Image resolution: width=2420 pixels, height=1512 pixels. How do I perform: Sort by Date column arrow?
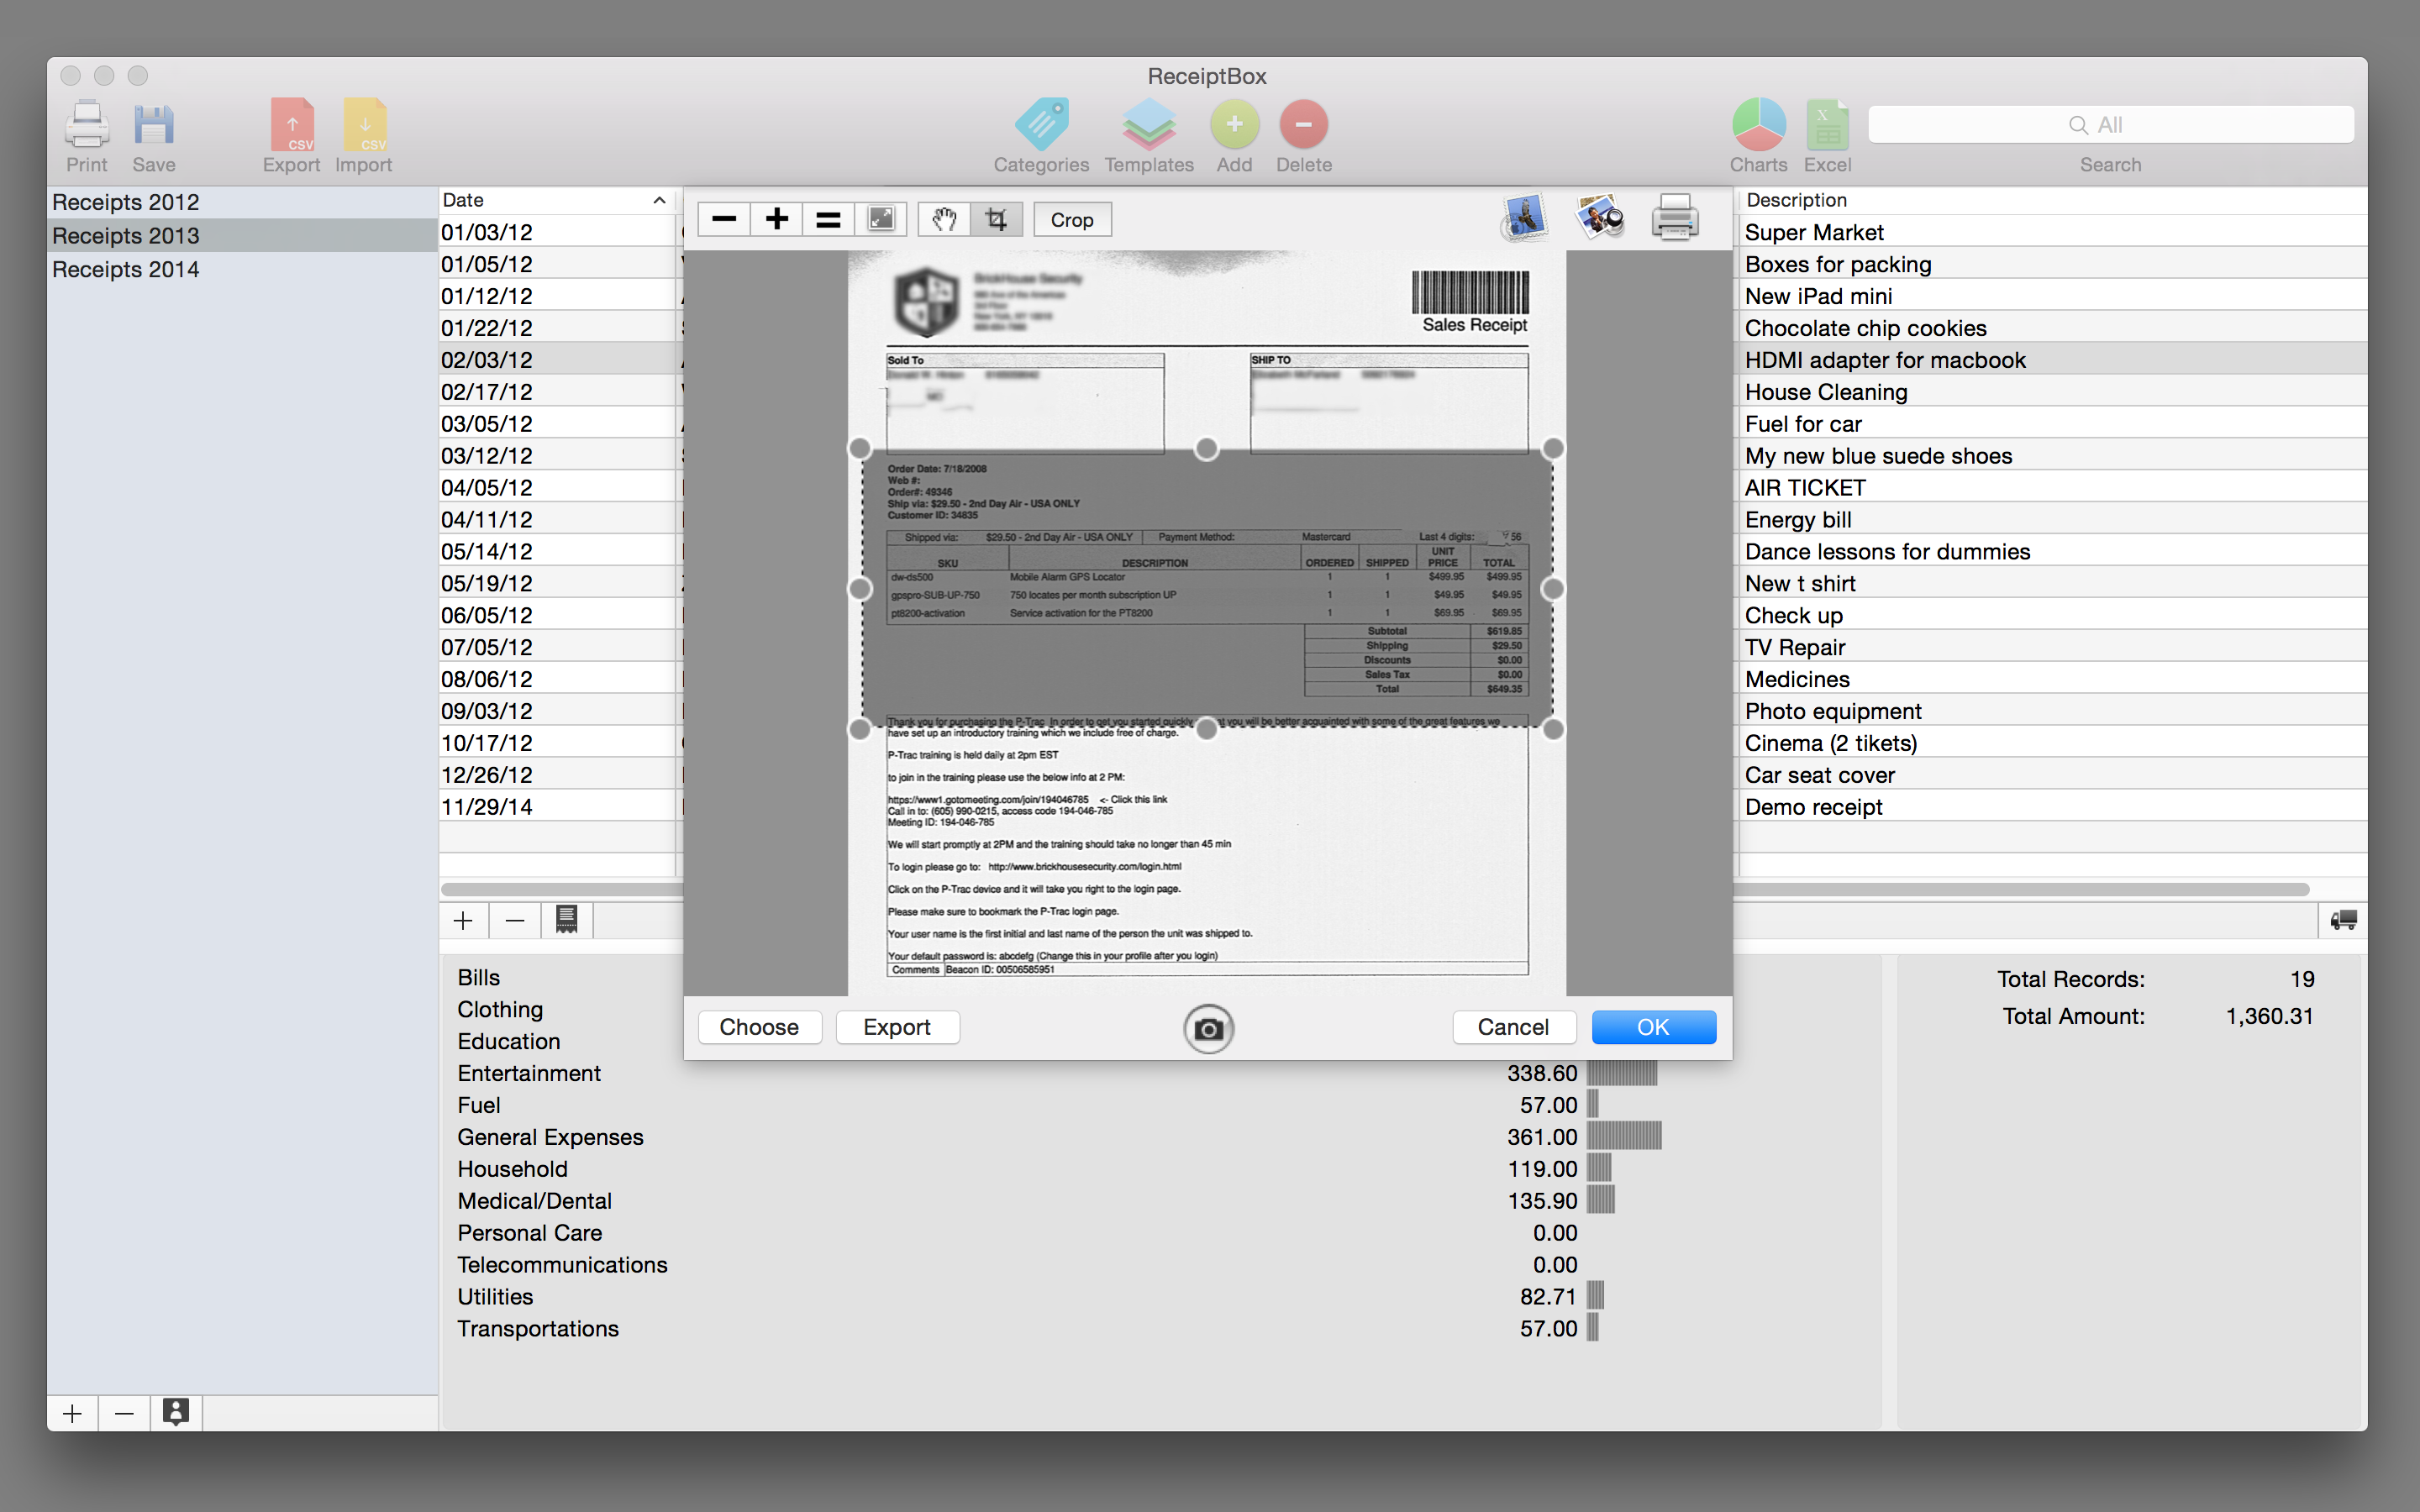(x=659, y=200)
